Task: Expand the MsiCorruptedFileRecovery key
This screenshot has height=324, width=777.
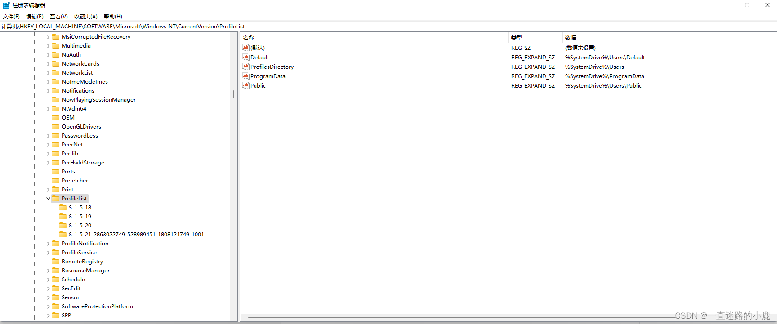Action: (x=48, y=37)
